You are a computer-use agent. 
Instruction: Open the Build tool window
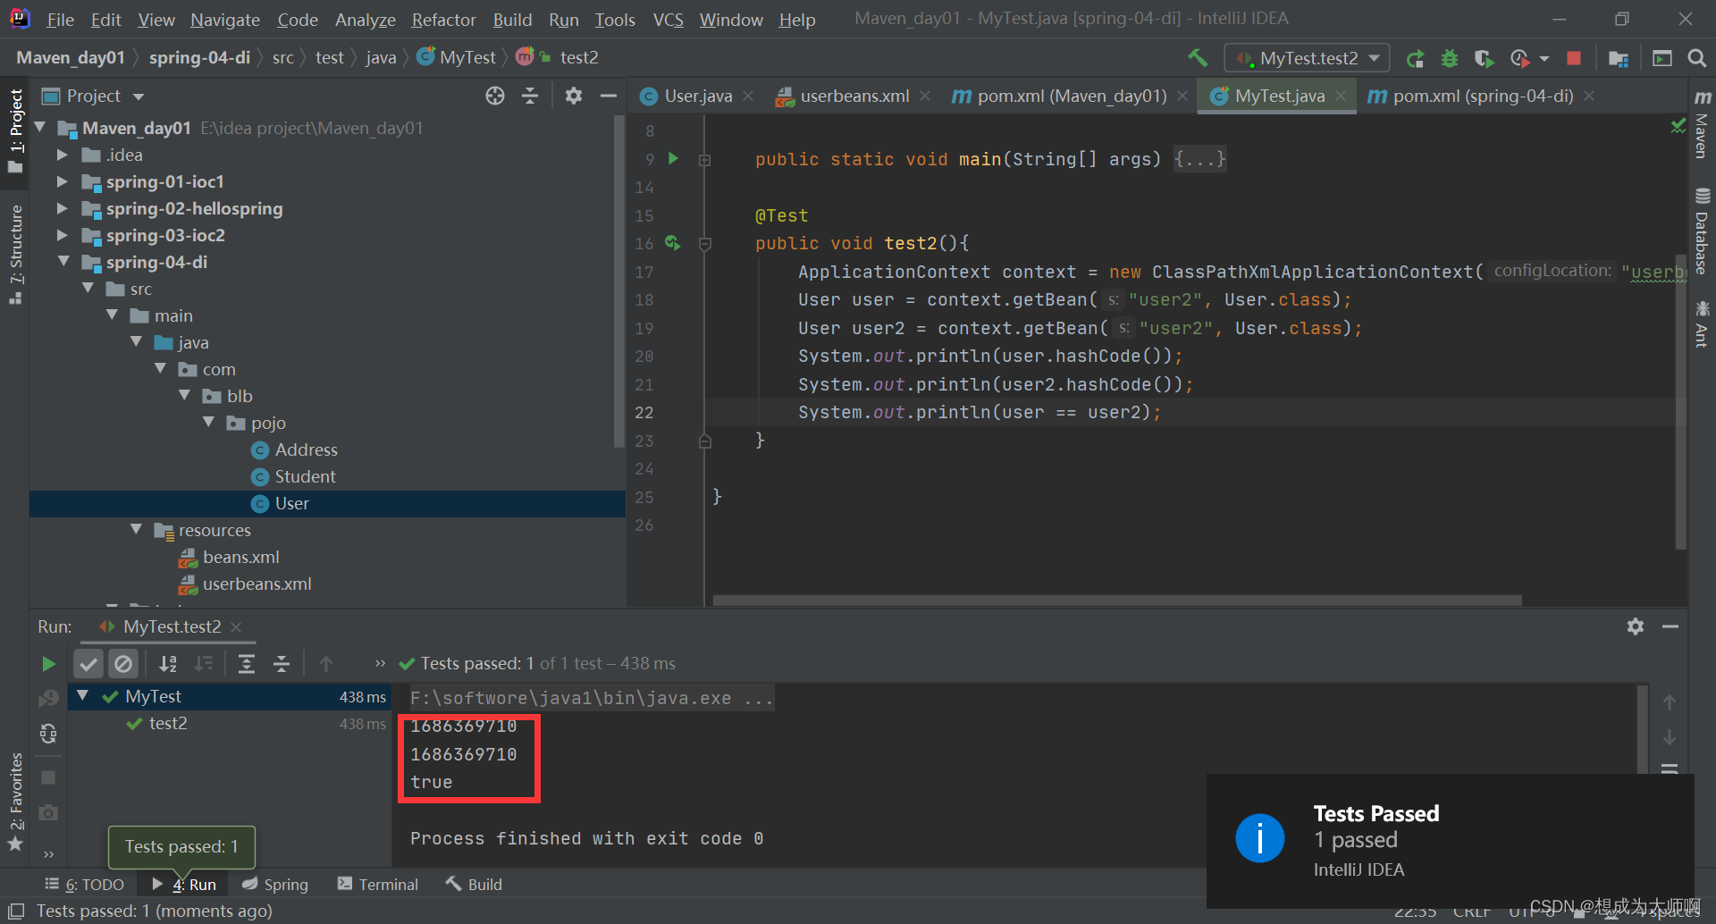tap(474, 884)
